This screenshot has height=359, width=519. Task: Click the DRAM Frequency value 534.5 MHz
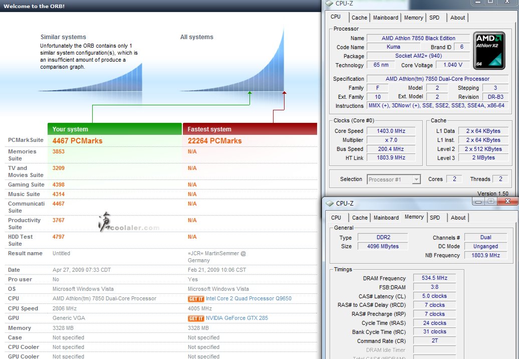(x=435, y=278)
